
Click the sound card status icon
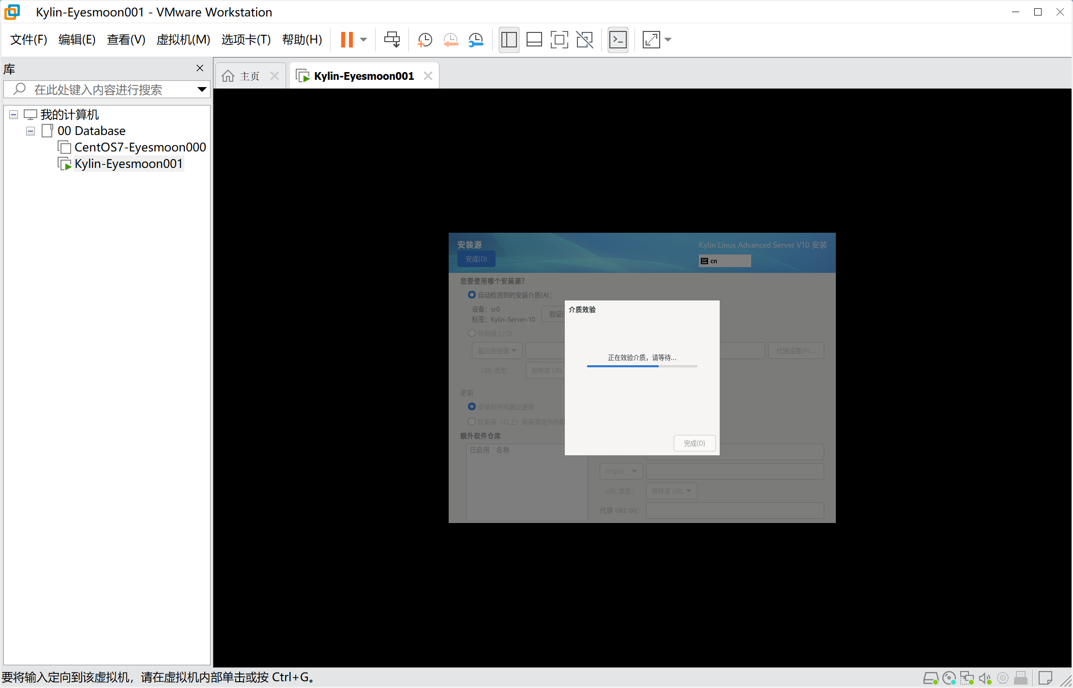[985, 678]
